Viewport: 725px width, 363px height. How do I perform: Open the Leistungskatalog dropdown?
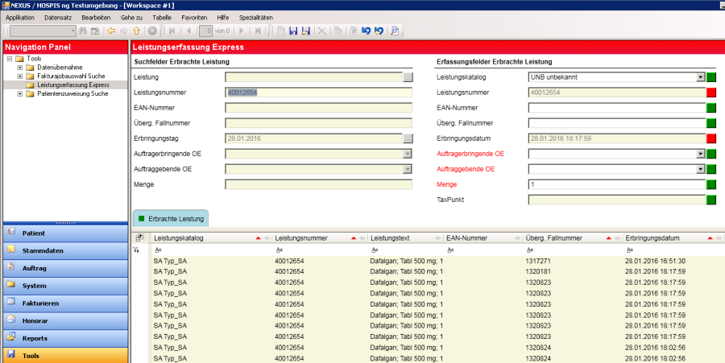point(700,77)
